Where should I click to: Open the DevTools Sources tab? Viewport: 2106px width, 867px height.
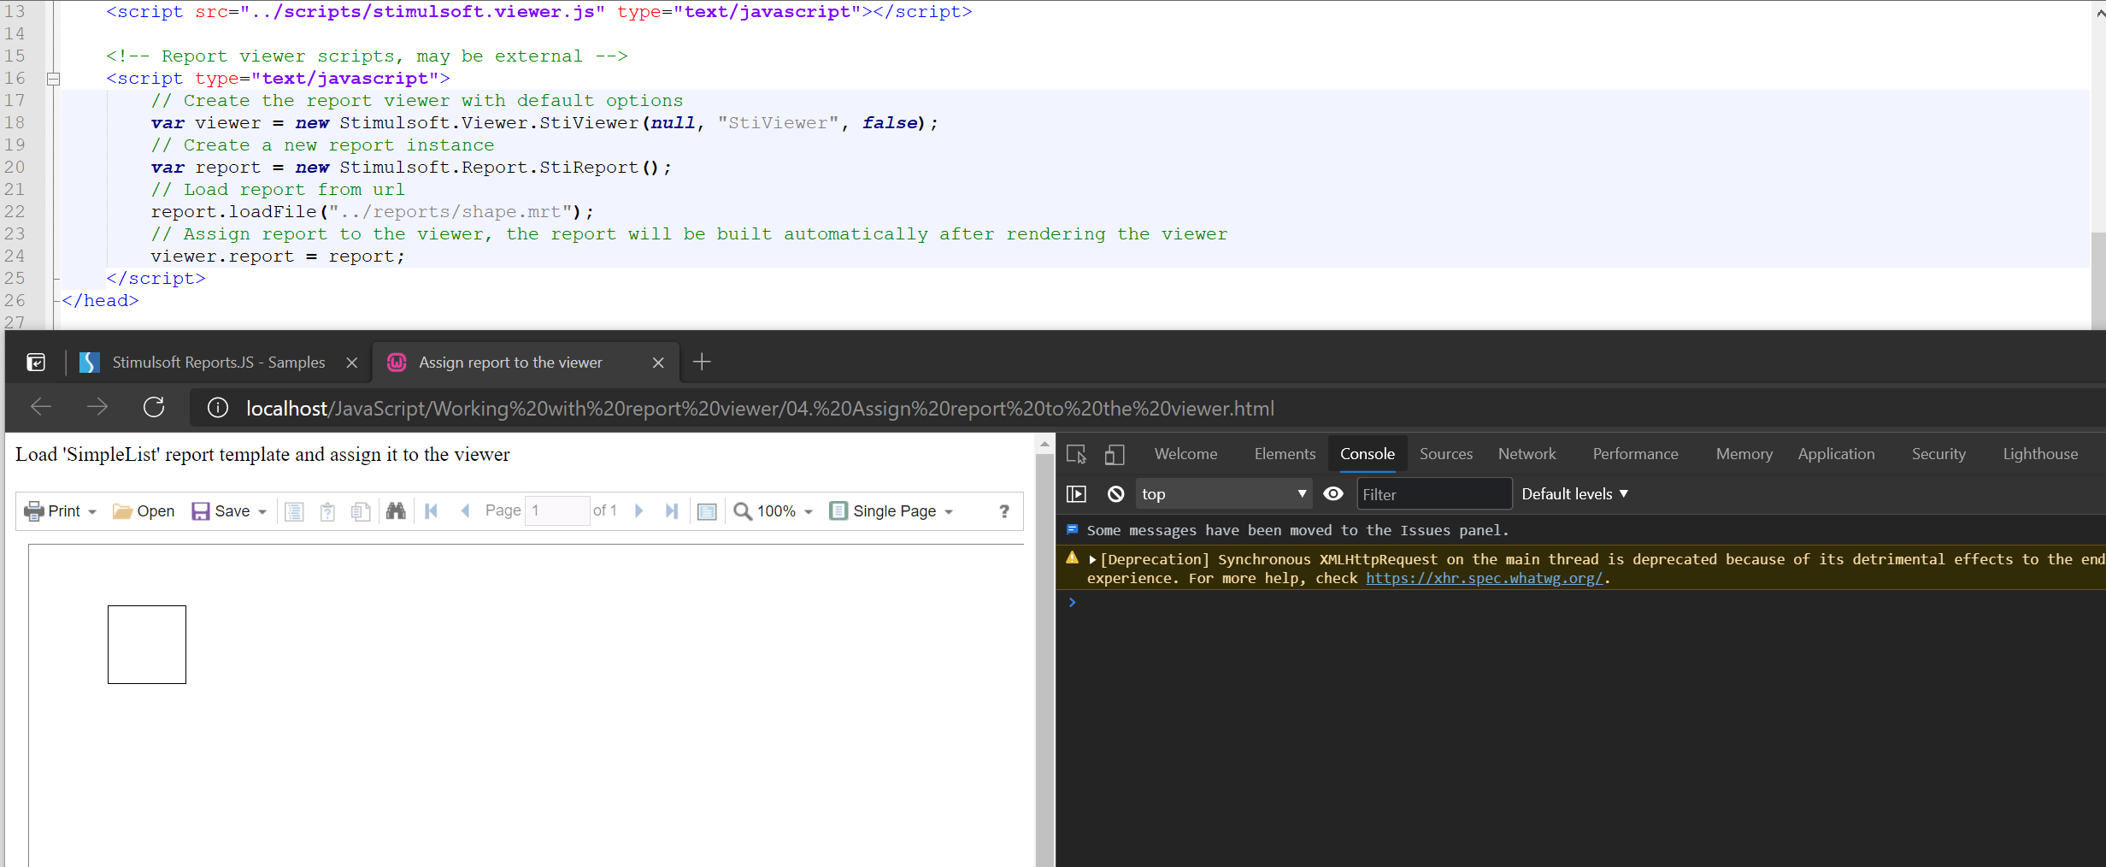(1446, 454)
